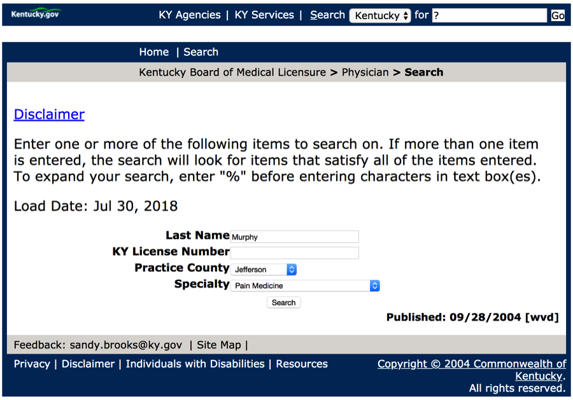Open the KY Agencies link
The height and width of the screenshot is (400, 573).
pyautogui.click(x=190, y=15)
